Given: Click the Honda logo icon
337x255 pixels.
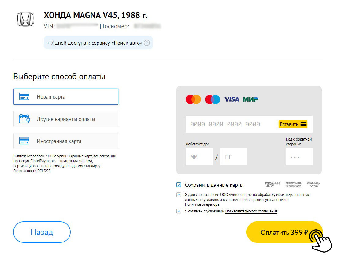Looking at the screenshot, I should [x=25, y=19].
